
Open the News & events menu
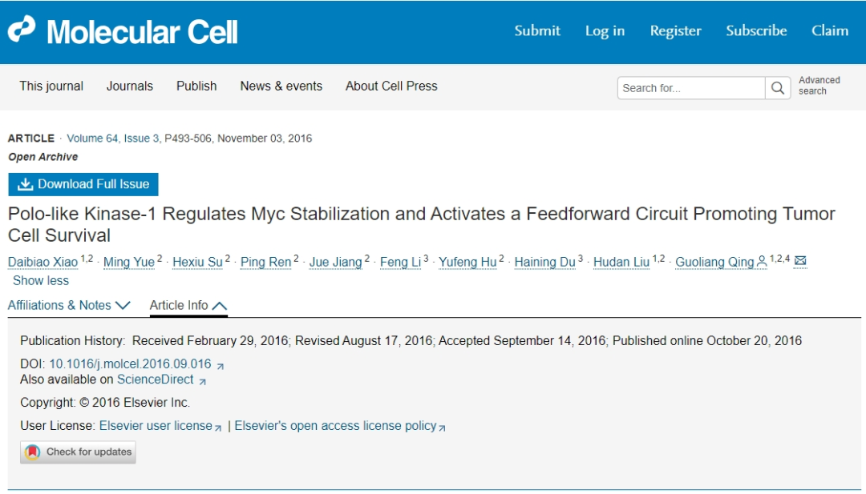[x=281, y=86]
